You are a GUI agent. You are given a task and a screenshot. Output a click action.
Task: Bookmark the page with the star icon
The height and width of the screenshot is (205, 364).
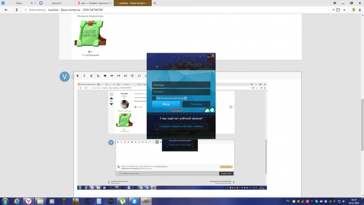click(344, 10)
